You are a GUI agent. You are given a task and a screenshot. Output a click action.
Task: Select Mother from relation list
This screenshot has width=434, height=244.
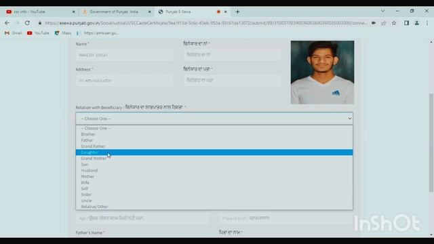coord(214,176)
